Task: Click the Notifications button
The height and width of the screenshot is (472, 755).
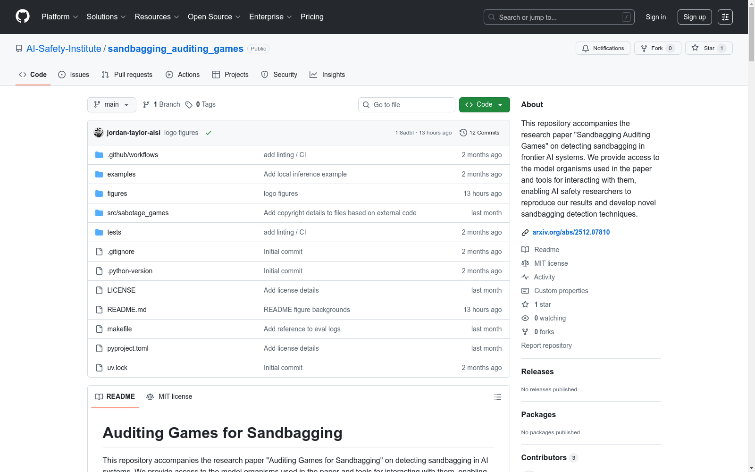Action: coord(603,48)
